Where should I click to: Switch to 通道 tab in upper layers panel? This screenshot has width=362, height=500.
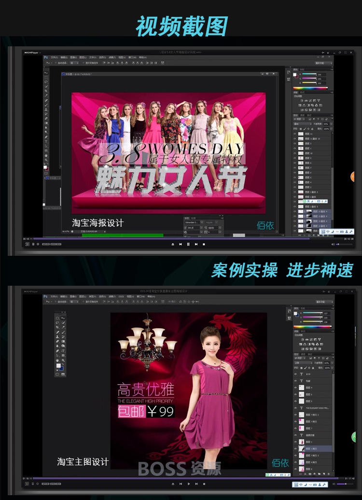(x=303, y=115)
